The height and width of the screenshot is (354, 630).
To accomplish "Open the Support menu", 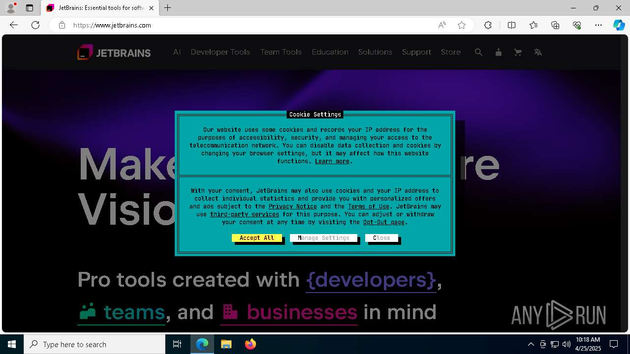I will point(416,52).
